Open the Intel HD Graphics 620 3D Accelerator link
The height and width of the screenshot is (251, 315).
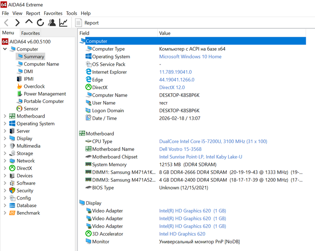pyautogui.click(x=182, y=234)
